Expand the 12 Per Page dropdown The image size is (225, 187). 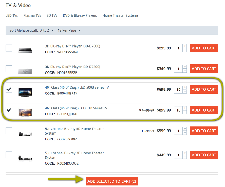pyautogui.click(x=69, y=30)
